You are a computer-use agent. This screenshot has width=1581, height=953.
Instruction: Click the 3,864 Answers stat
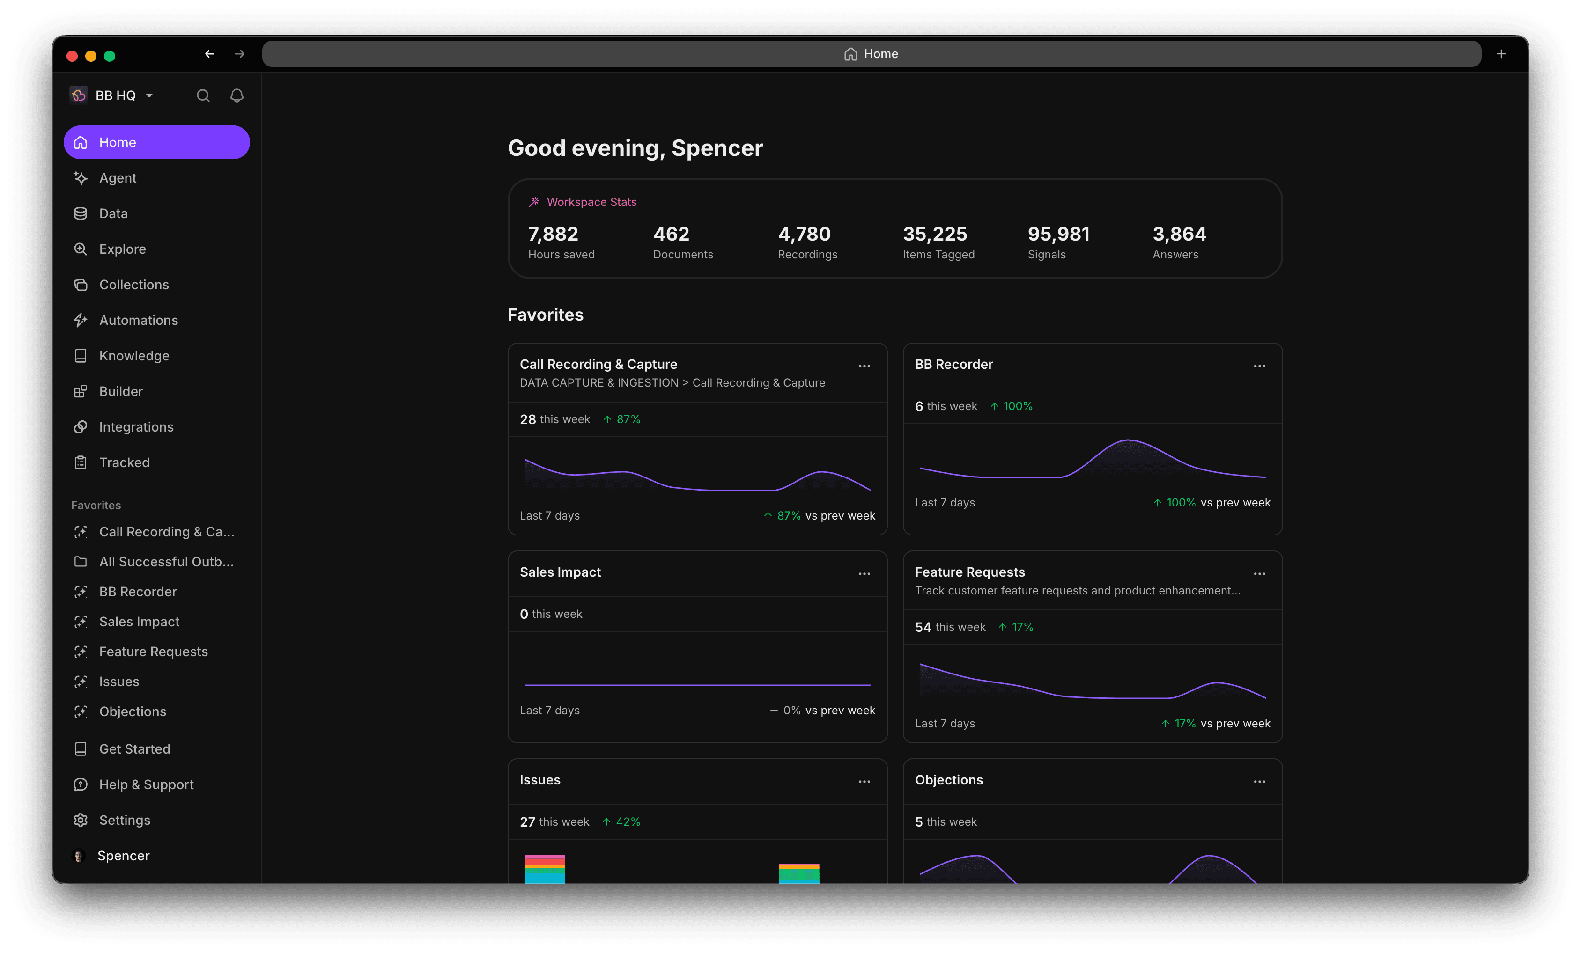click(1179, 242)
